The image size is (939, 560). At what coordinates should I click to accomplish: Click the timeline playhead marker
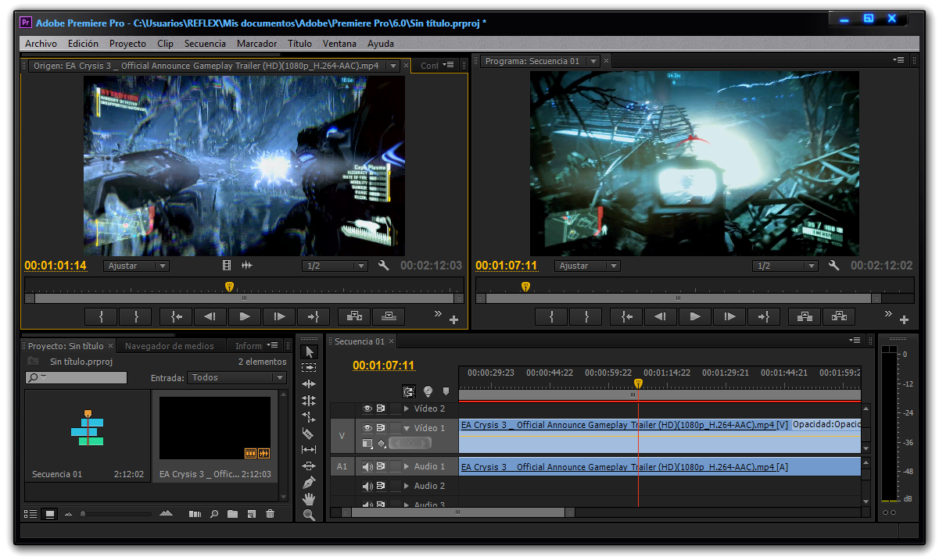pyautogui.click(x=638, y=383)
